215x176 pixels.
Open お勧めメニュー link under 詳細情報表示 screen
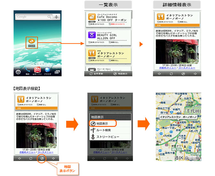[168, 68]
